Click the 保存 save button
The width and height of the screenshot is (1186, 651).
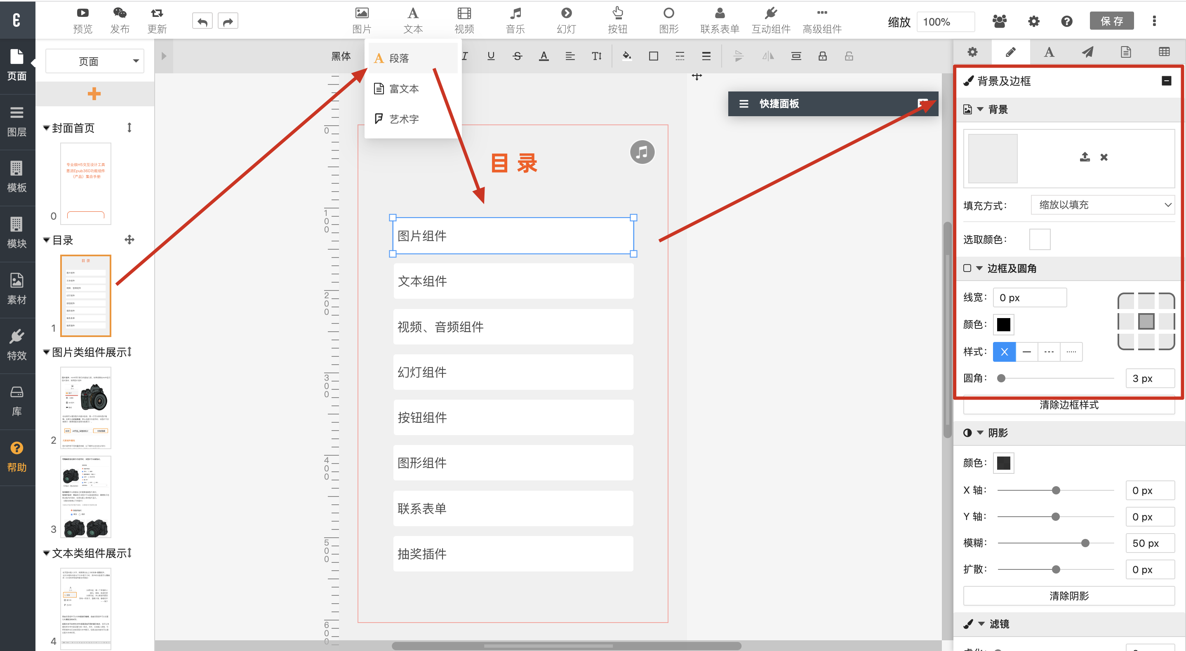(1111, 21)
